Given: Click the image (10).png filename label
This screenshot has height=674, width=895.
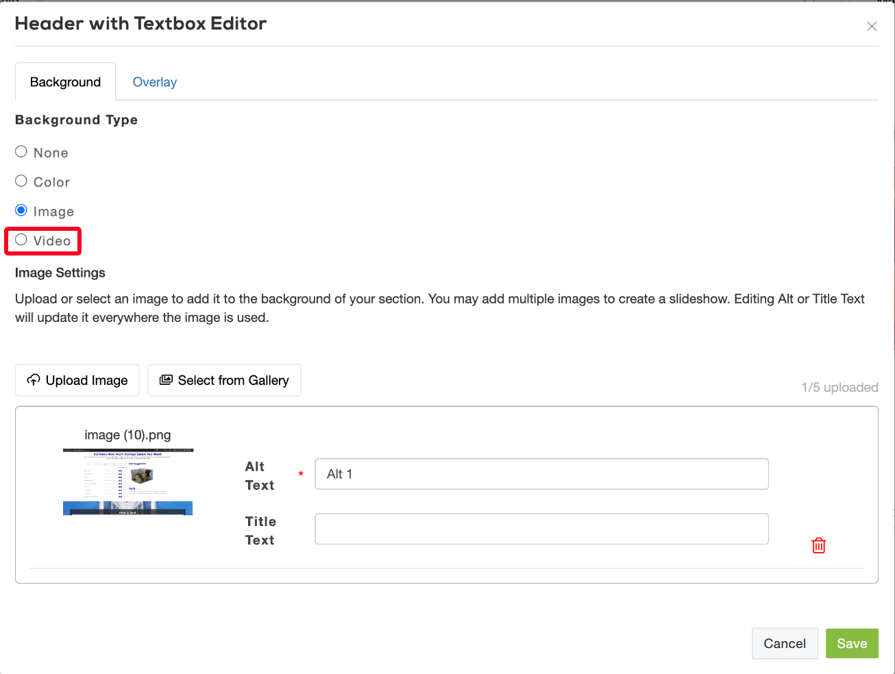Looking at the screenshot, I should pyautogui.click(x=127, y=435).
